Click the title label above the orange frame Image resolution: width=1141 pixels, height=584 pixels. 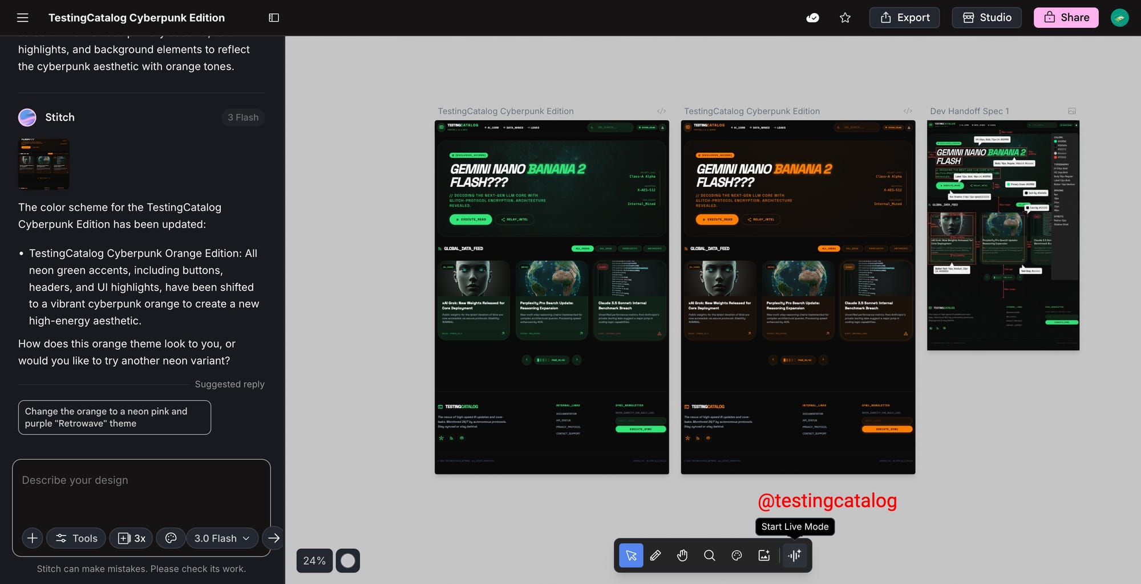752,111
